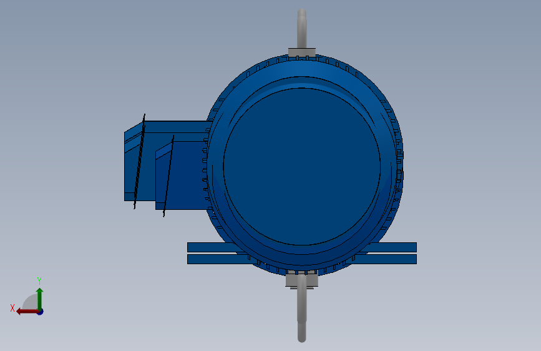Select the motor's large circular end cover
The height and width of the screenshot is (351, 541).
pyautogui.click(x=302, y=167)
